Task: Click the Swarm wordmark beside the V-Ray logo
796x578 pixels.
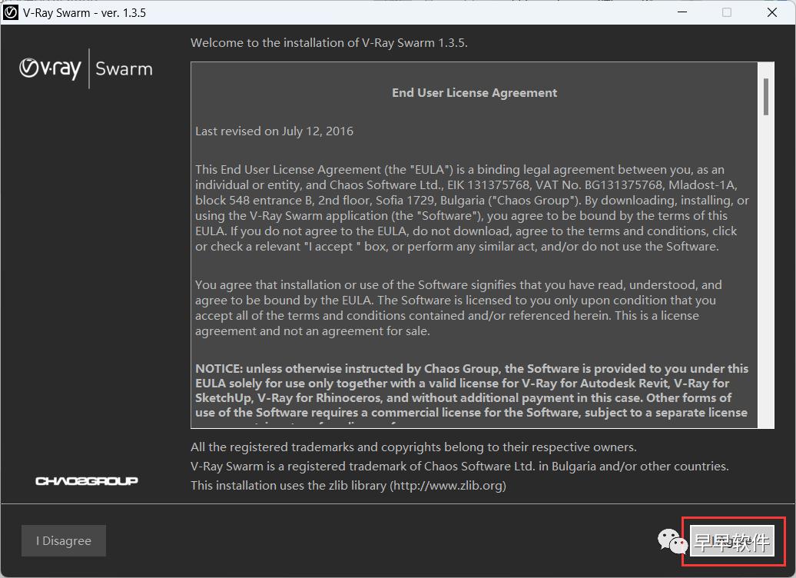Action: 124,68
